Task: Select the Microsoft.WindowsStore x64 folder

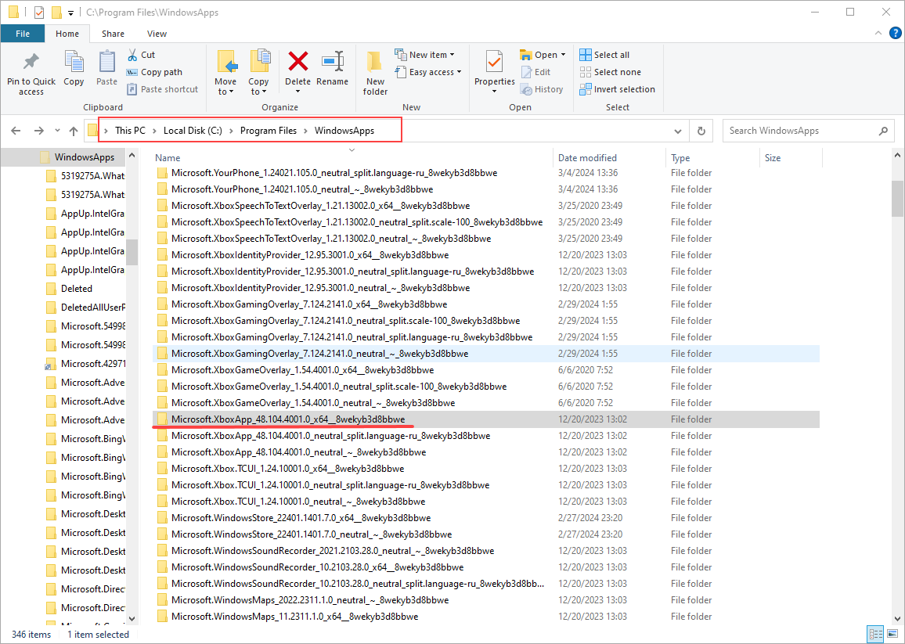Action: pyautogui.click(x=301, y=518)
